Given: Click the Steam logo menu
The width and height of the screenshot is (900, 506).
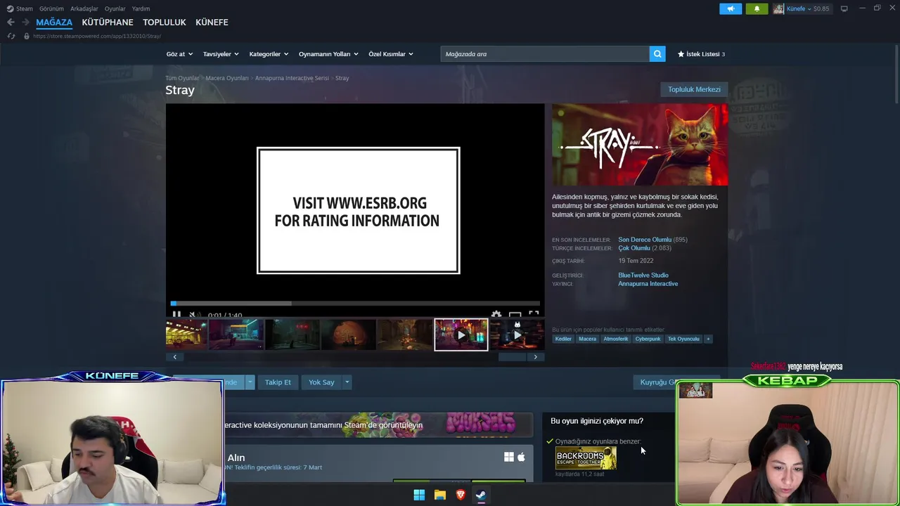Looking at the screenshot, I should pyautogui.click(x=20, y=8).
